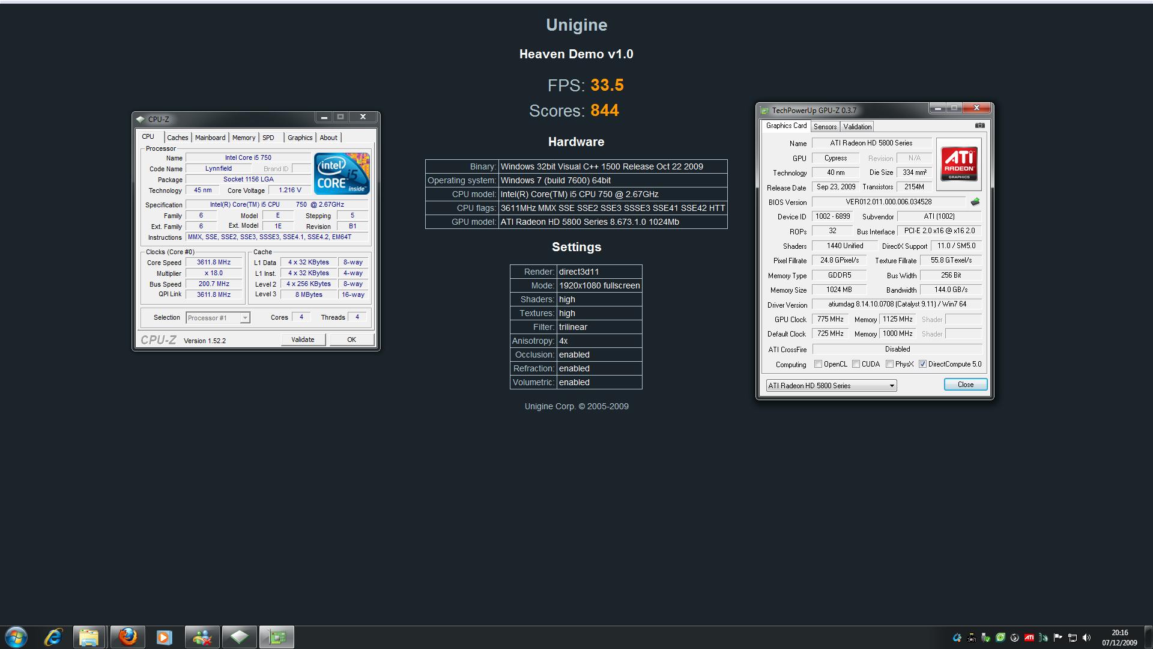This screenshot has width=1153, height=649.
Task: Click the CPU-Z title bar icon
Action: point(141,119)
